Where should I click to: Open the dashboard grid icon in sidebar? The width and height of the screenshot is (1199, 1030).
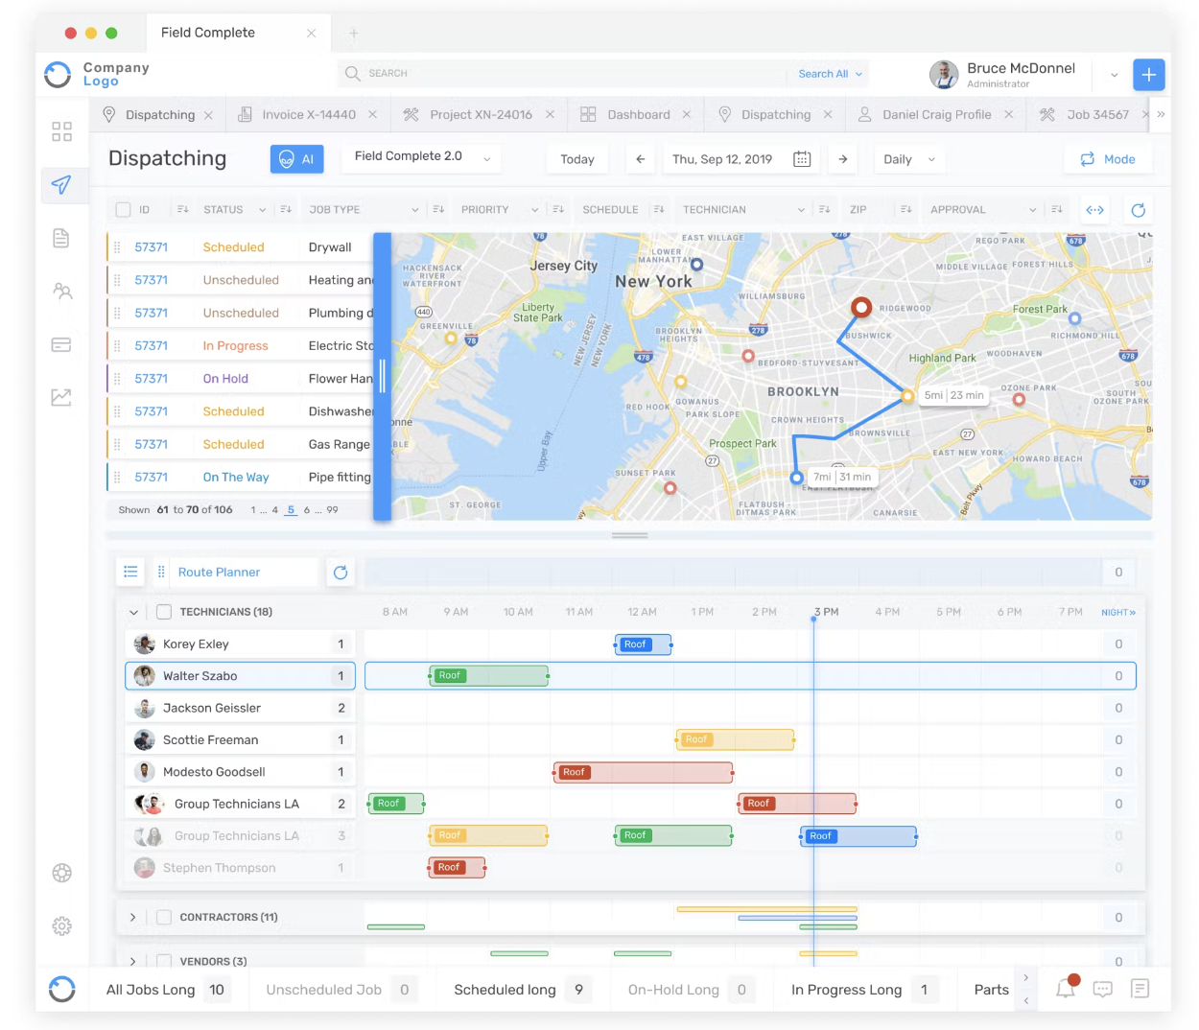tap(61, 131)
